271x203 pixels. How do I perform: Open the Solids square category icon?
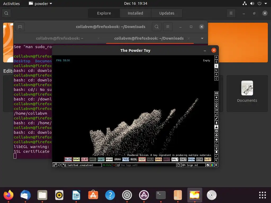216,131
